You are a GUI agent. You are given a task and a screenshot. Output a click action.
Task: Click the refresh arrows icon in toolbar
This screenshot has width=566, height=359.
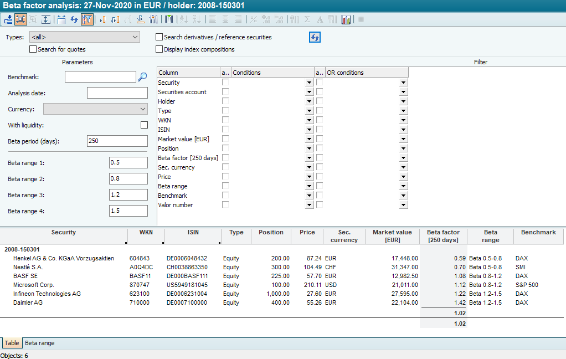tap(74, 19)
